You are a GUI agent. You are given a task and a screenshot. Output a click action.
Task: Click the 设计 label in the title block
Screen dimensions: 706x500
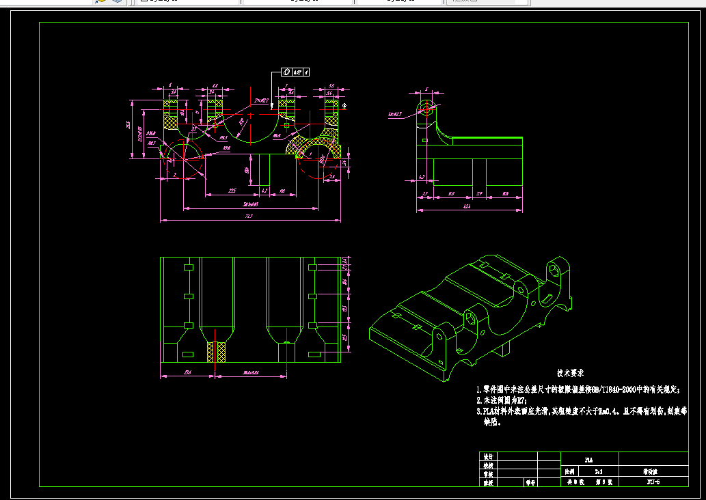488,456
